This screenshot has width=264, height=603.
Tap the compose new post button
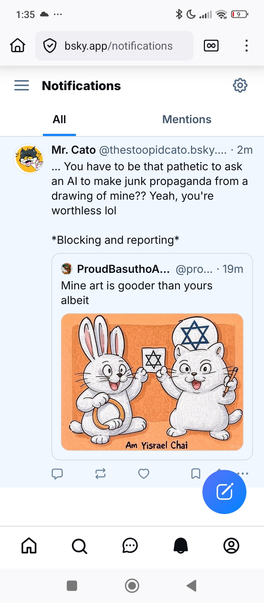(224, 492)
